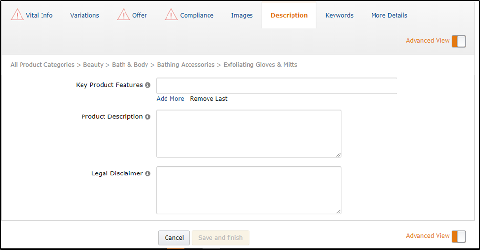Viewport: 480px width, 250px height.
Task: Go to the More Details tab
Action: pyautogui.click(x=389, y=15)
